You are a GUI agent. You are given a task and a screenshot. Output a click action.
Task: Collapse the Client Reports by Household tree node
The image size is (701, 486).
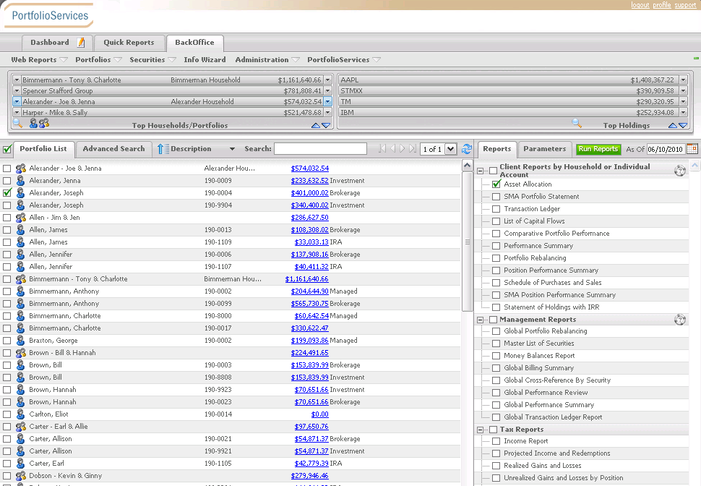[480, 171]
